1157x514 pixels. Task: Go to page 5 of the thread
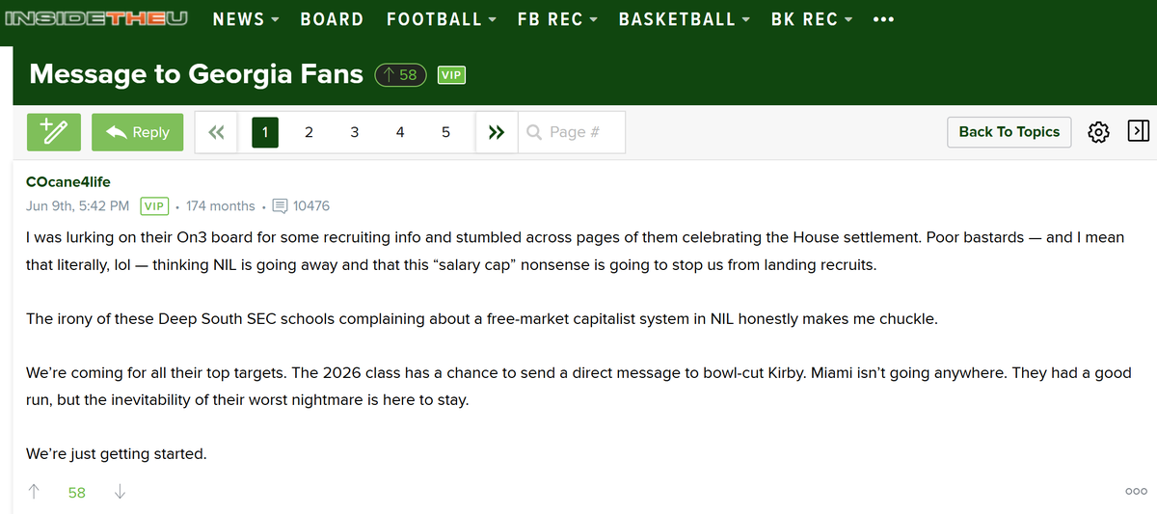pyautogui.click(x=445, y=132)
